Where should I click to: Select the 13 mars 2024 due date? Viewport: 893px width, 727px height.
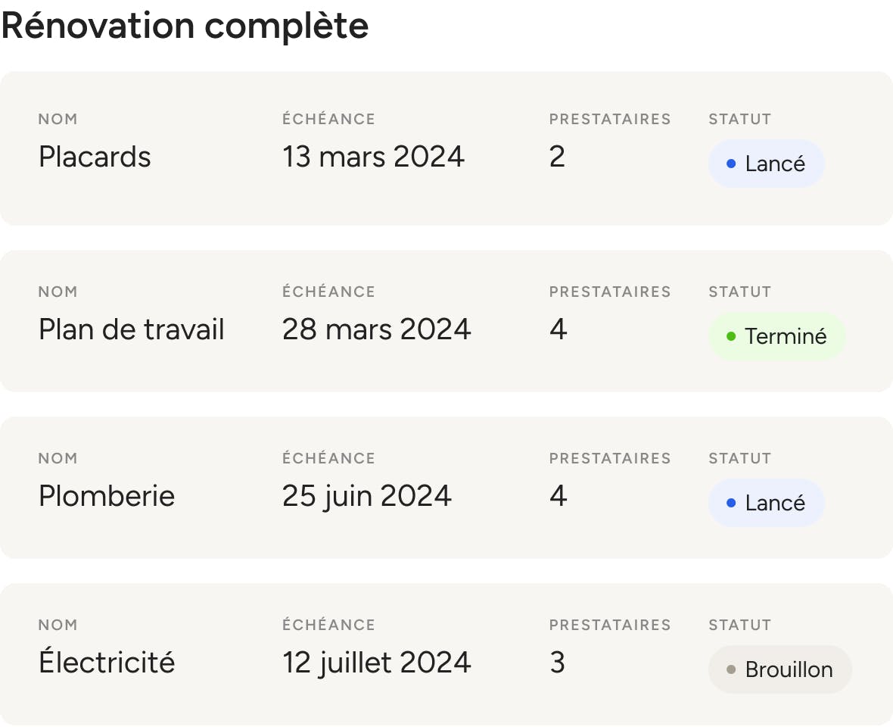(x=374, y=157)
